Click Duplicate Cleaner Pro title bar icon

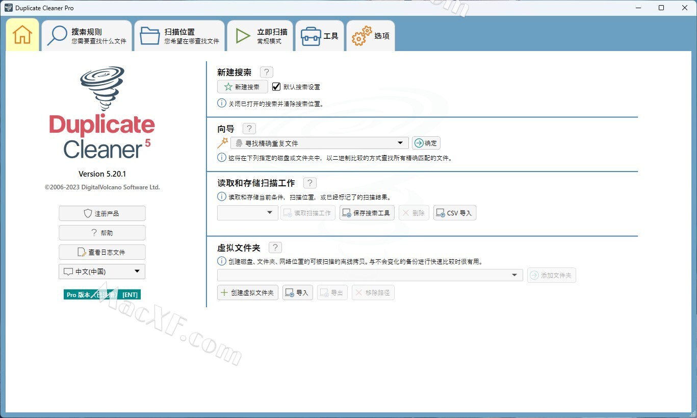click(x=8, y=8)
